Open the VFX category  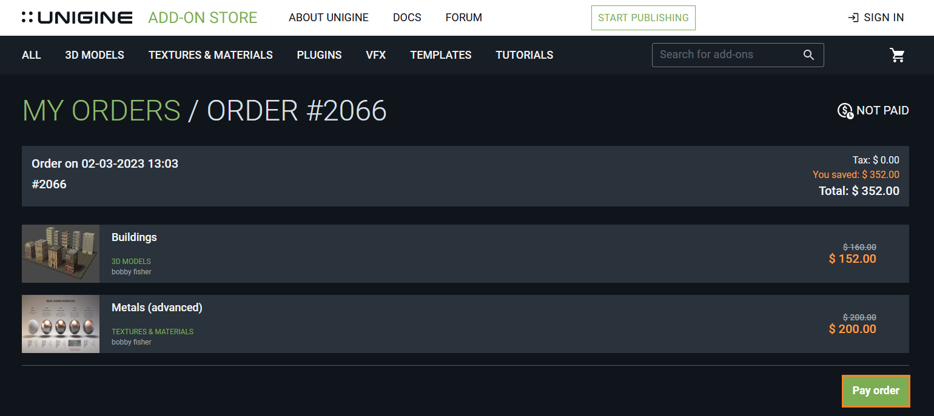click(376, 55)
